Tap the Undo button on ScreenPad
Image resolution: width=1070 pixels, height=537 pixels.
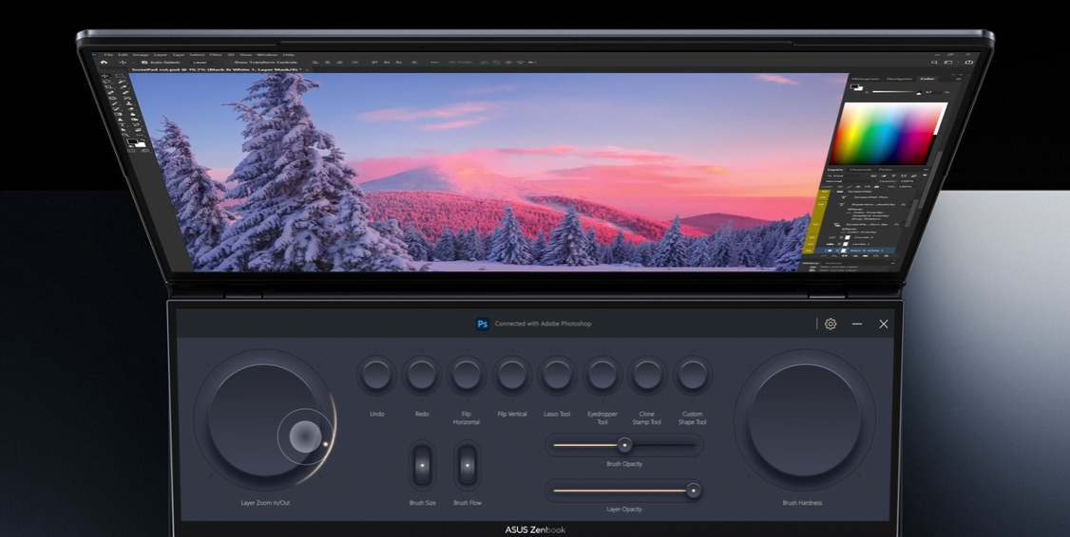[376, 375]
